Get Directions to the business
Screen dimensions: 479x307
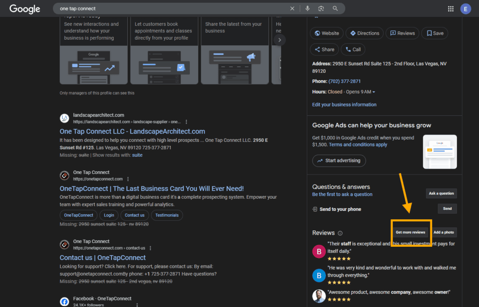[x=364, y=33]
